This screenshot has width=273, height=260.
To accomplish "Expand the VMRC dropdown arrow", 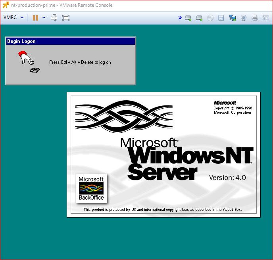I will [x=22, y=18].
